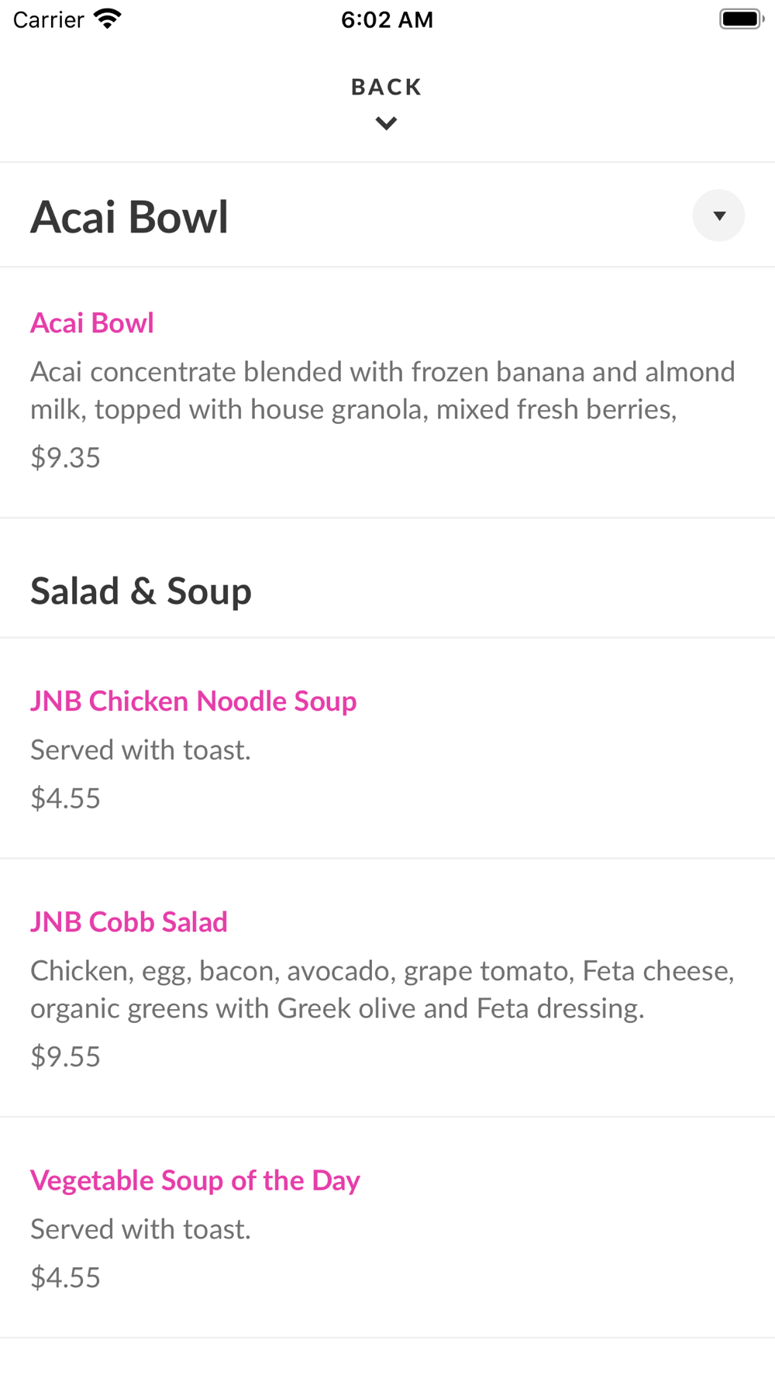Tap the Cobb Salad ingredients description
The image size is (775, 1378).
(383, 990)
